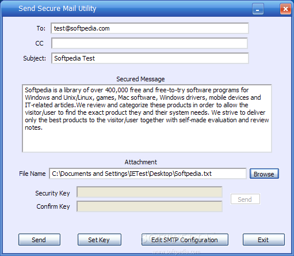Image resolution: width=294 pixels, height=256 pixels.
Task: Focus the Subject field containing Softpedia Test
Action: click(150, 58)
